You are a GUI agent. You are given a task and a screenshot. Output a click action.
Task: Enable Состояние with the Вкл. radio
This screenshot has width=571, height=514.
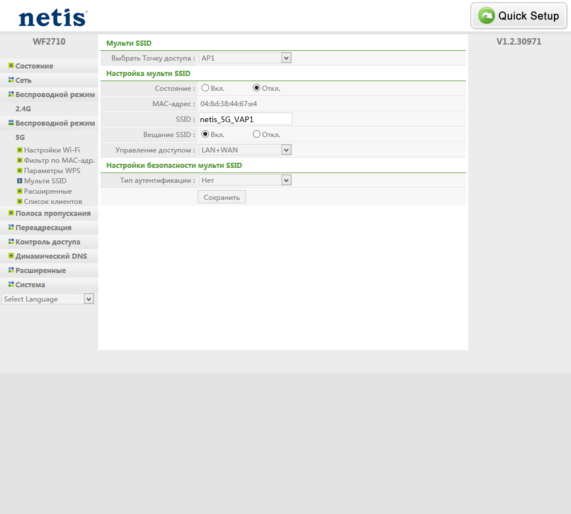[206, 88]
